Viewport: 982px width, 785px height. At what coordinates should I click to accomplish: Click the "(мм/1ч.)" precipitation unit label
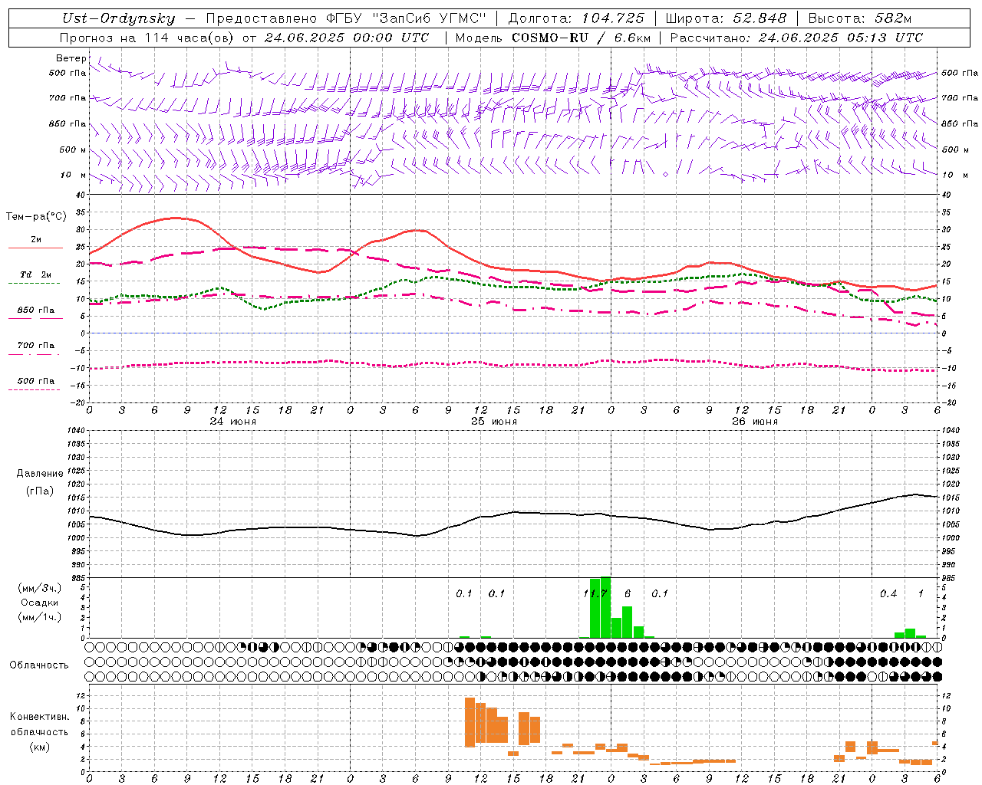point(39,617)
